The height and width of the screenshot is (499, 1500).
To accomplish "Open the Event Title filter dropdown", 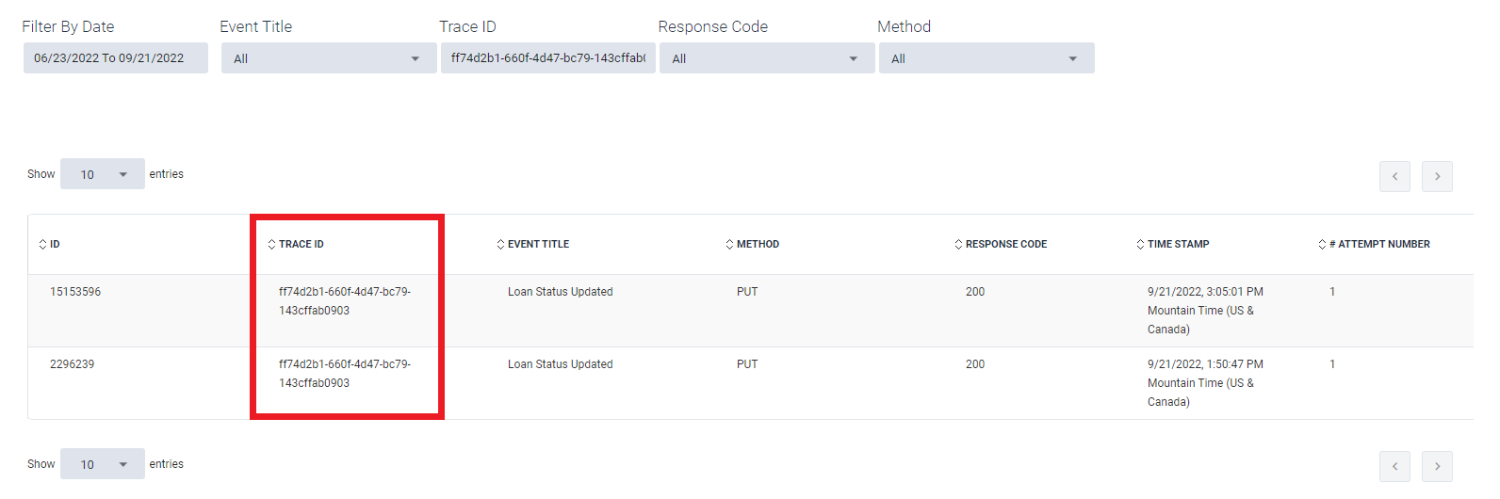I will [x=329, y=58].
